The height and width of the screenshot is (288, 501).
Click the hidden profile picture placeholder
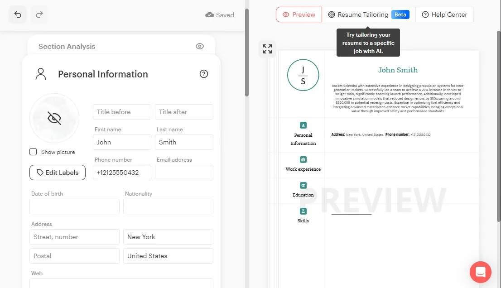(54, 118)
